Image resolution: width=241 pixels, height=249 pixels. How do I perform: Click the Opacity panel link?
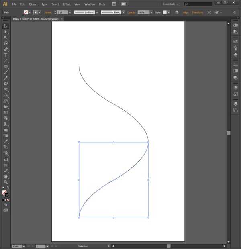(x=131, y=12)
